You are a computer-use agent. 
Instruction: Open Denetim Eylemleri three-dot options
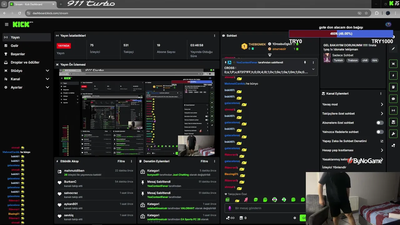click(x=214, y=161)
